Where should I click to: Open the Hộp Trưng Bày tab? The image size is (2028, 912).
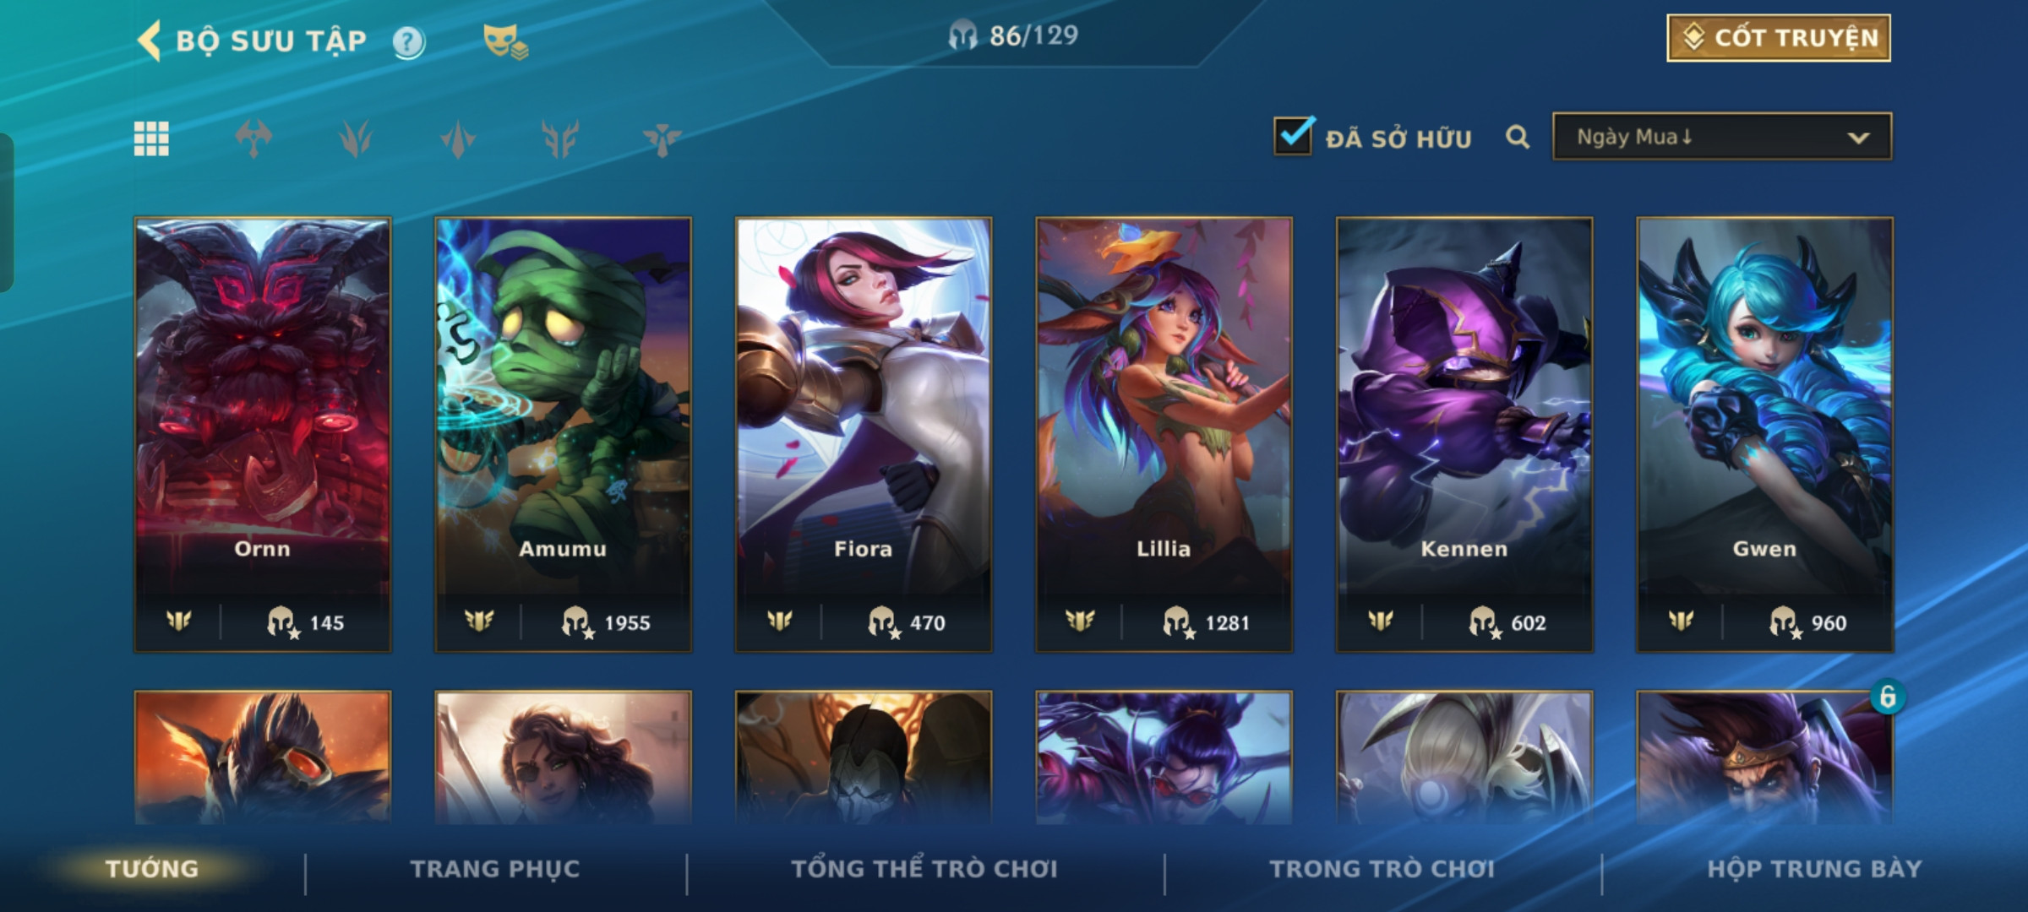coord(1814,869)
